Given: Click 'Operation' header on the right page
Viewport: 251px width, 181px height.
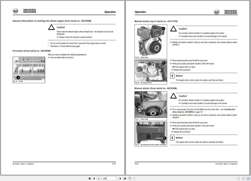Looking at the screenshot, I should 140,12.
